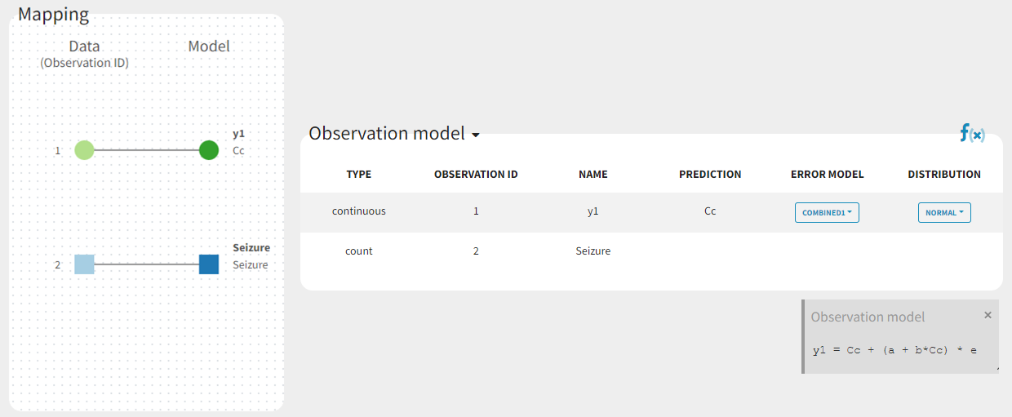
Task: Click the y1 name cell
Action: click(593, 211)
